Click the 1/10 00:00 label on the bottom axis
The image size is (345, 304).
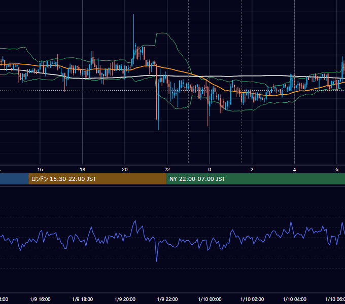click(x=210, y=299)
